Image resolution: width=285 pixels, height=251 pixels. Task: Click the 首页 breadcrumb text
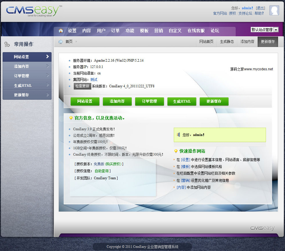[69, 41]
